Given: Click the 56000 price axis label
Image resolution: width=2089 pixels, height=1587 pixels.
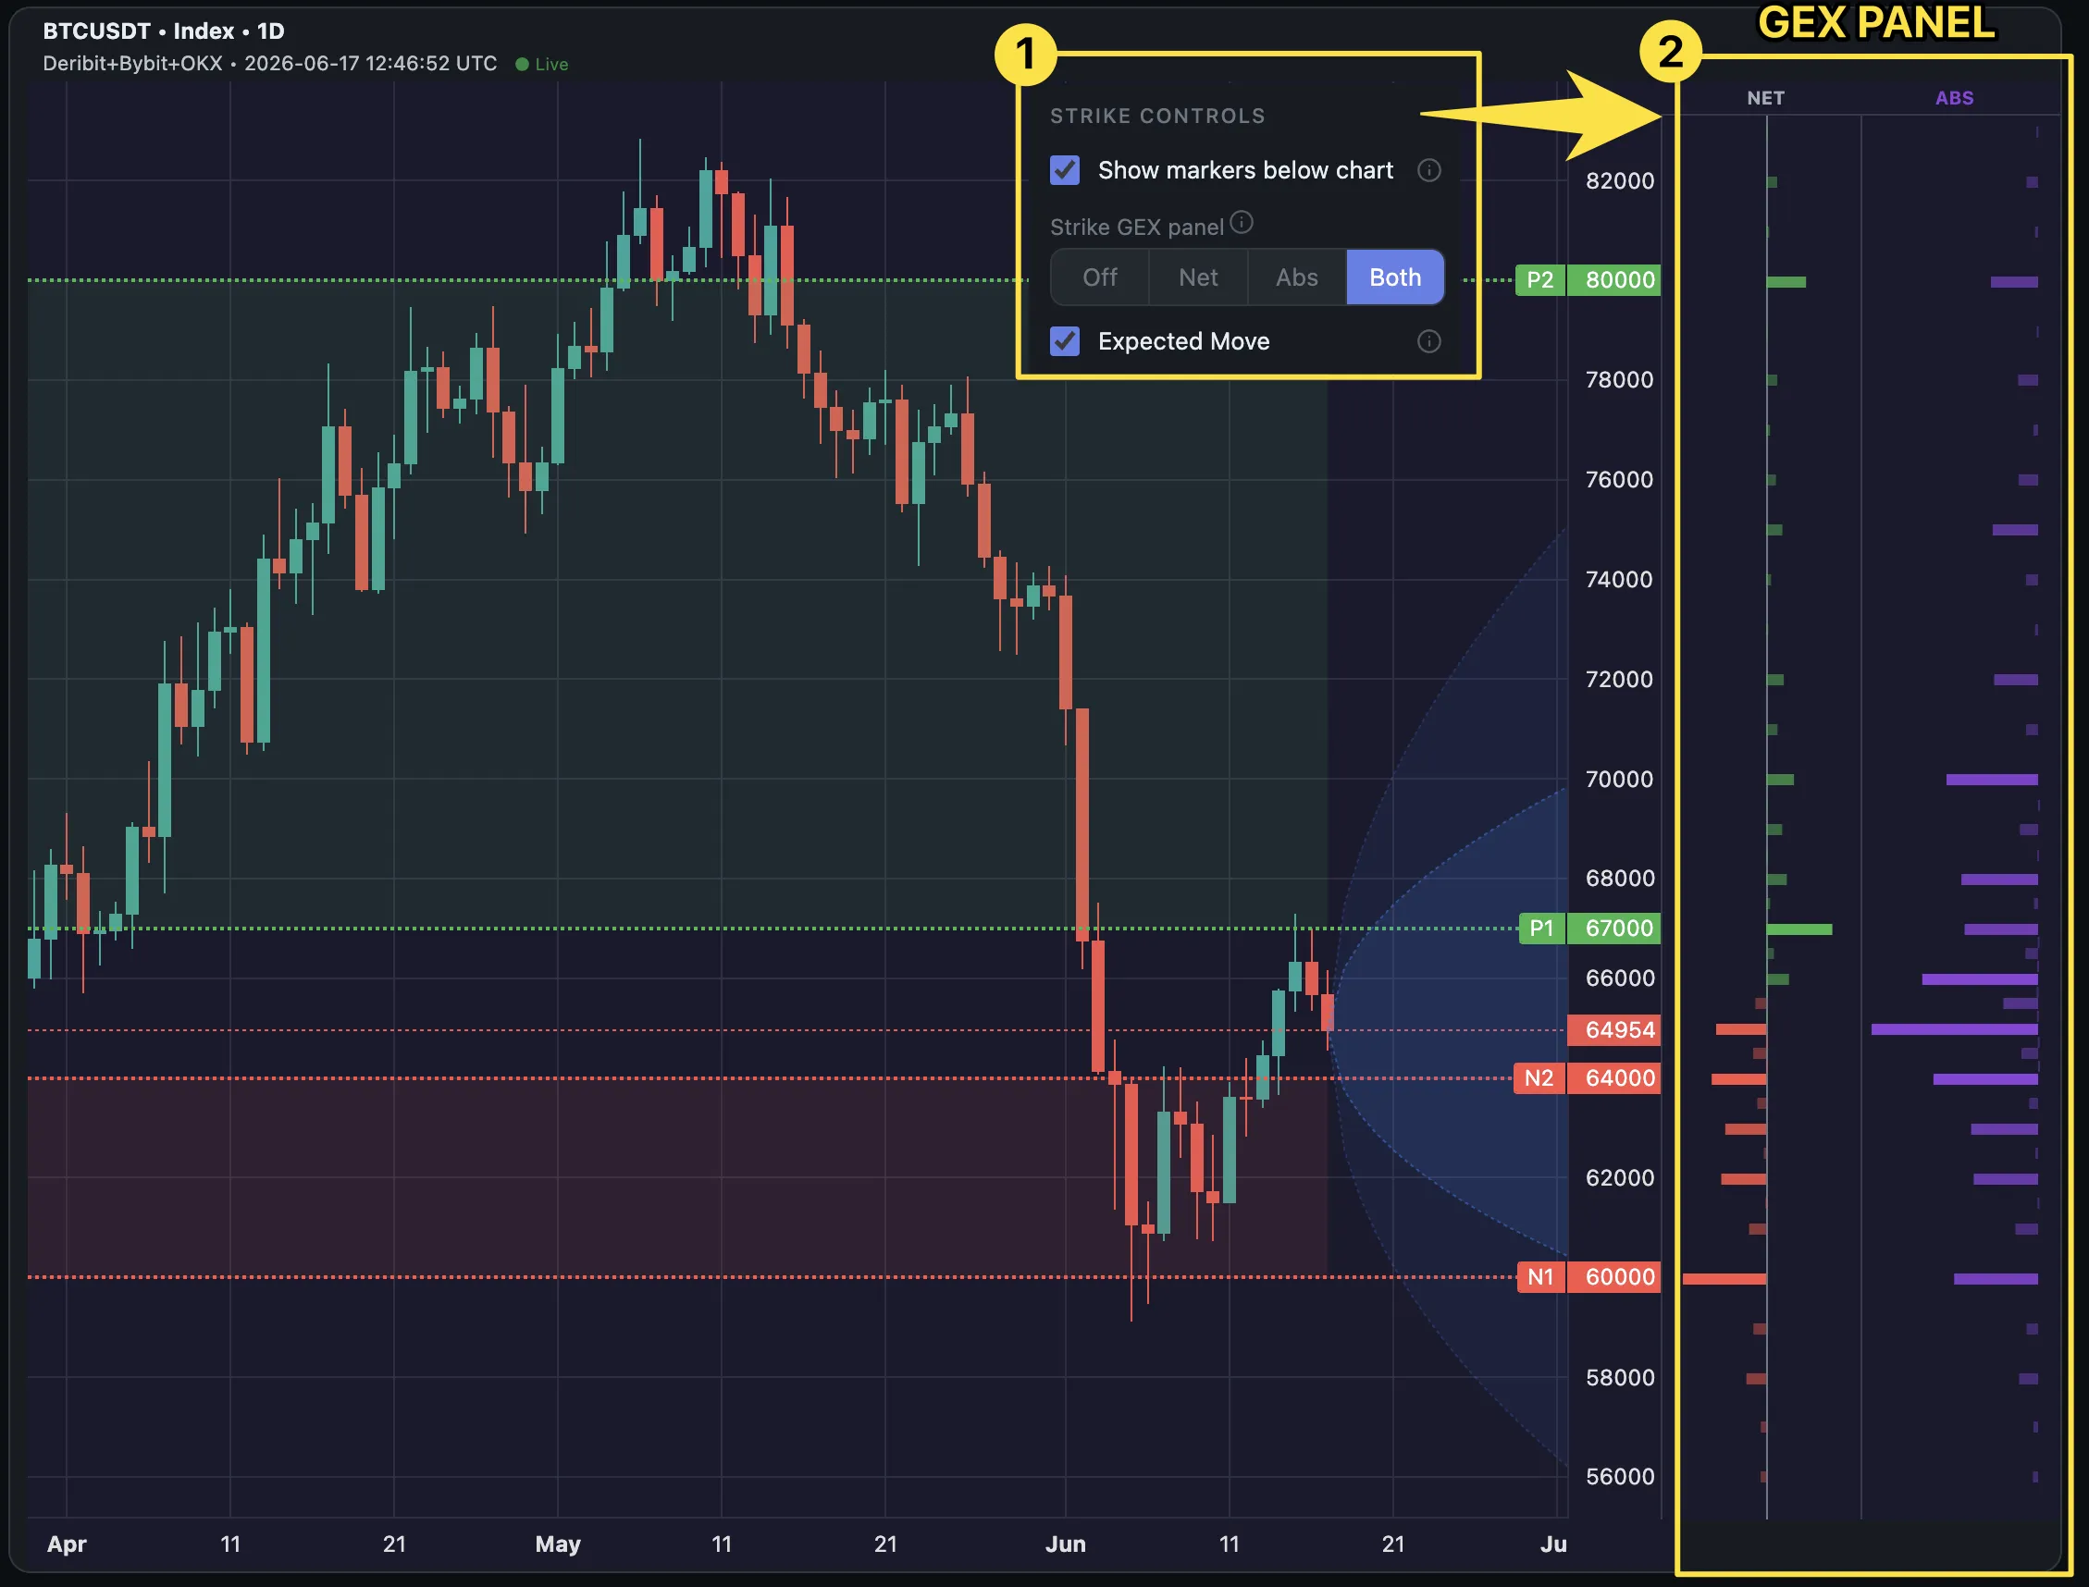Looking at the screenshot, I should 1619,1476.
